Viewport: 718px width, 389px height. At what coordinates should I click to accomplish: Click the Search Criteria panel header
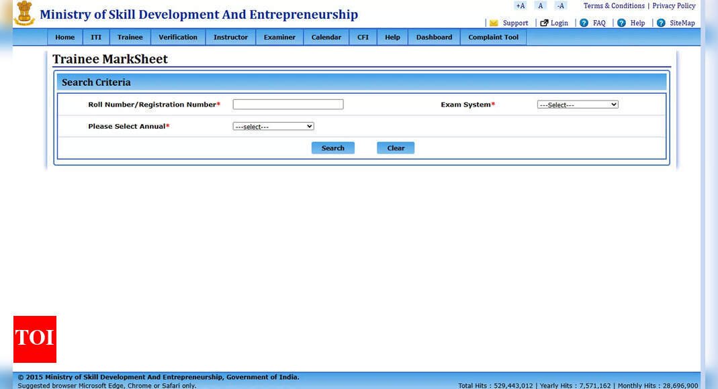click(x=362, y=82)
